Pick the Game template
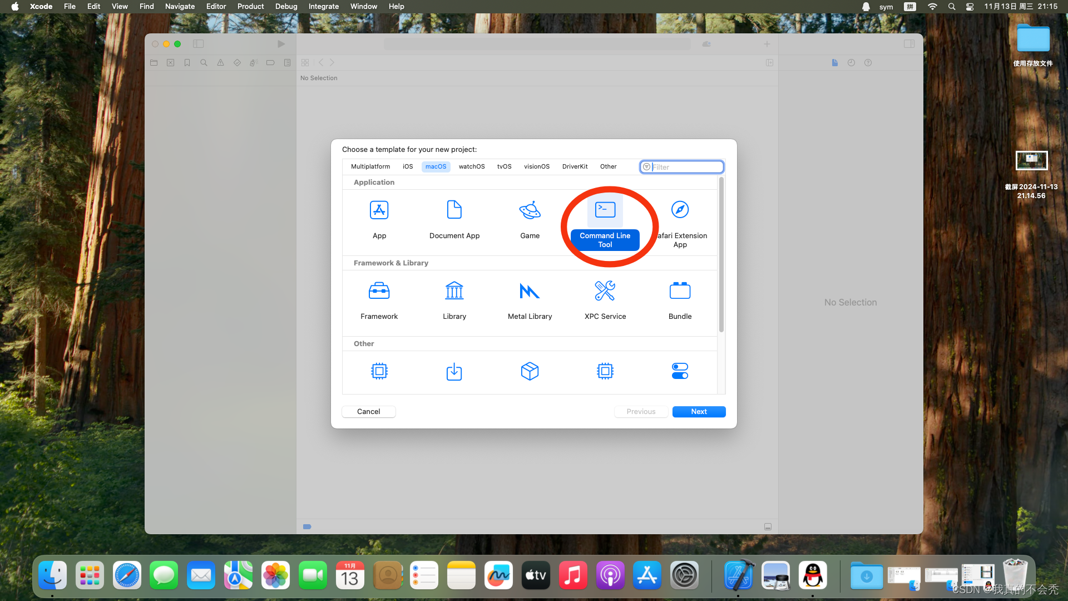This screenshot has height=601, width=1068. tap(530, 220)
